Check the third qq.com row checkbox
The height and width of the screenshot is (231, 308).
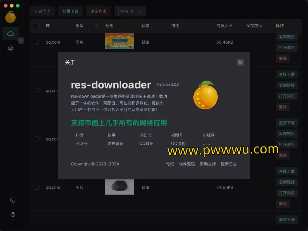[x=36, y=139]
